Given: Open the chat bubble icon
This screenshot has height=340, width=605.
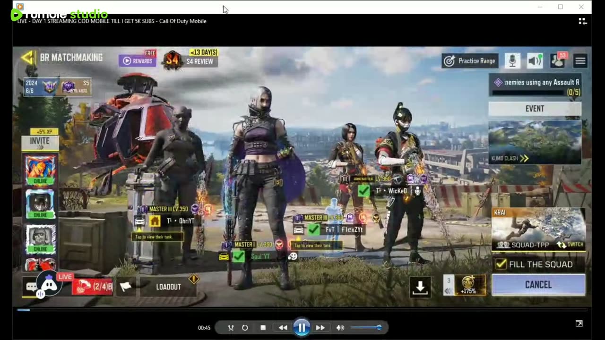Looking at the screenshot, I should (x=31, y=287).
